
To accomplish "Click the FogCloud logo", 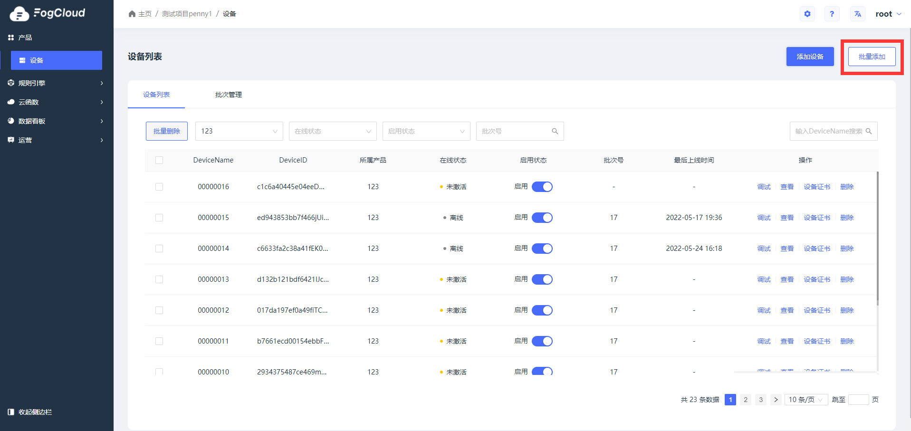I will tap(48, 13).
